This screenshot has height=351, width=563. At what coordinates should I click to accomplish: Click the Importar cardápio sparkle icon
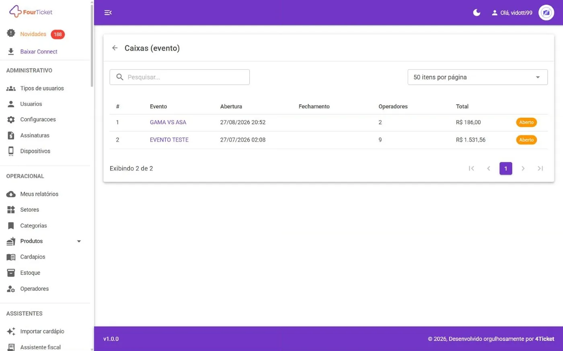coord(11,331)
